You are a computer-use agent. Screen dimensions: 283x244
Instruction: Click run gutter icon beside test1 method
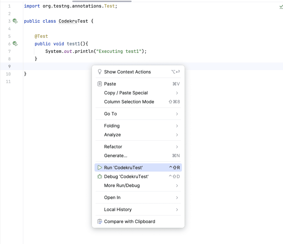[15, 43]
